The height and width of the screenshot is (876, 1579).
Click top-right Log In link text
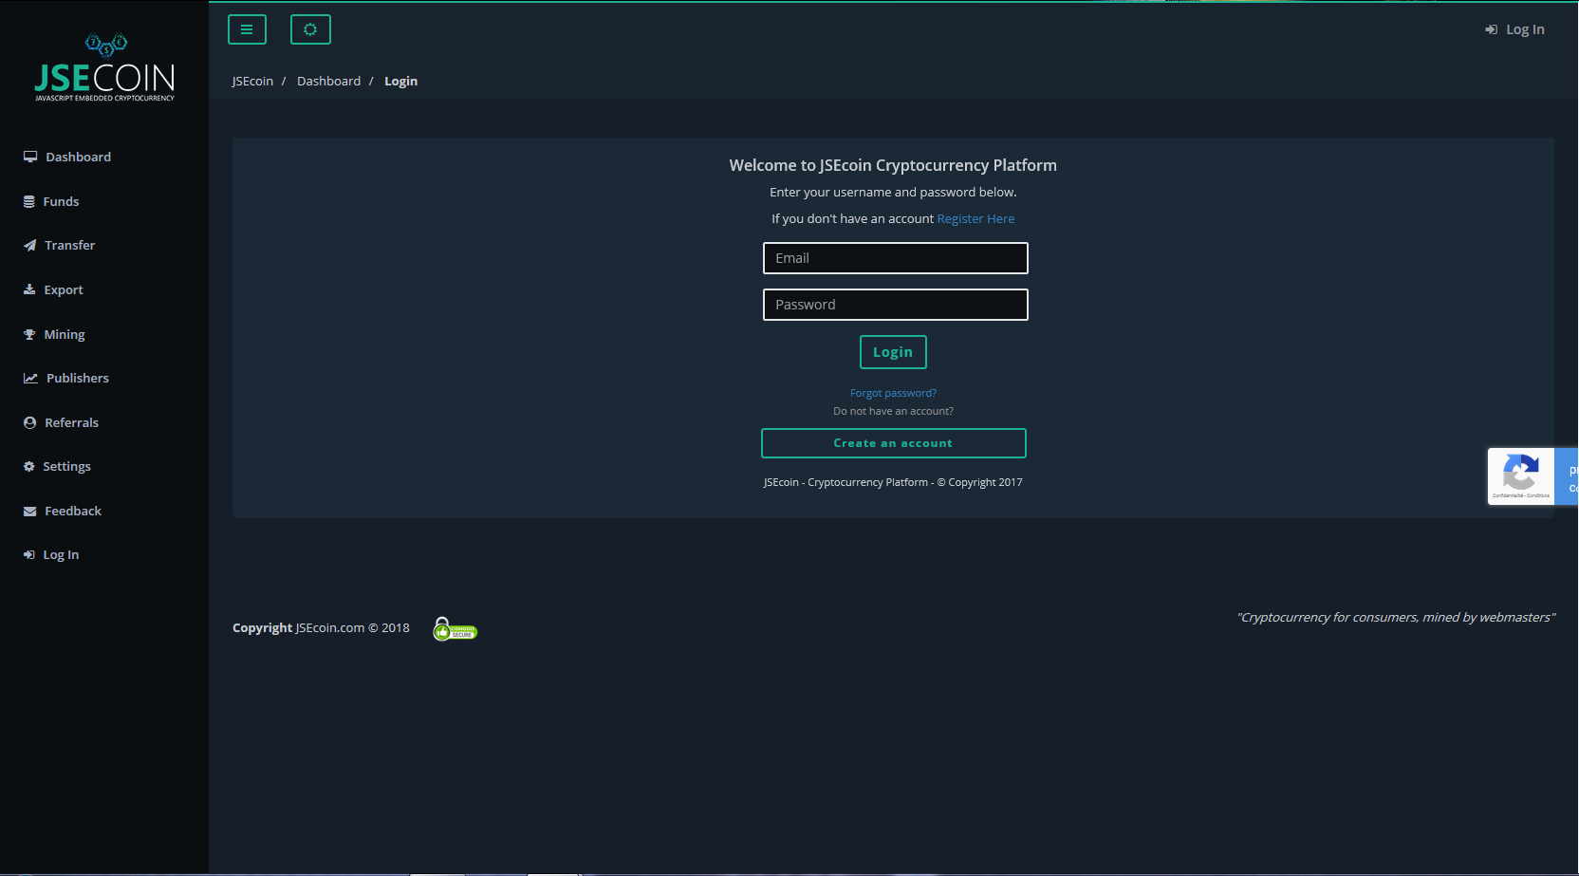(1525, 29)
